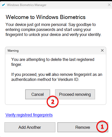Click the Welcome to Windows Biometrics heading
The image size is (112, 137).
click(x=45, y=17)
